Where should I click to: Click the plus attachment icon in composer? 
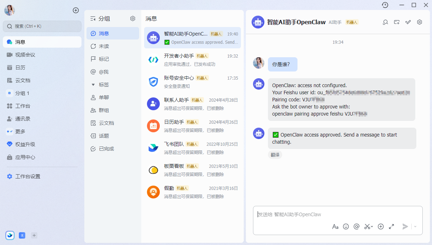pos(381,227)
